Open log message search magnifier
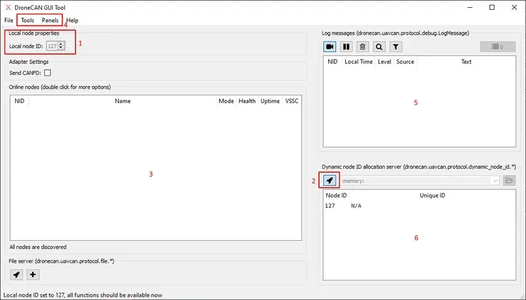The height and width of the screenshot is (300, 526). (379, 47)
